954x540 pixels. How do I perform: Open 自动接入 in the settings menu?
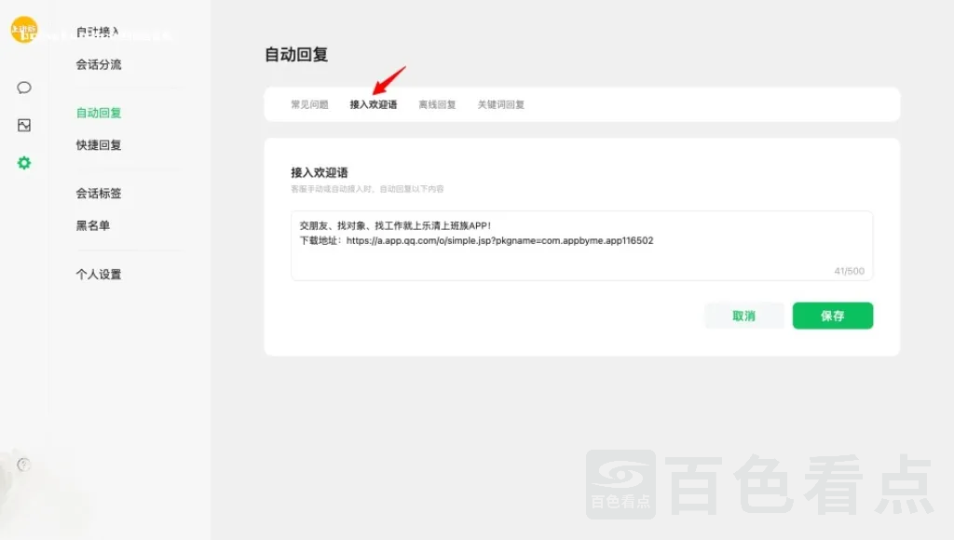(x=98, y=33)
